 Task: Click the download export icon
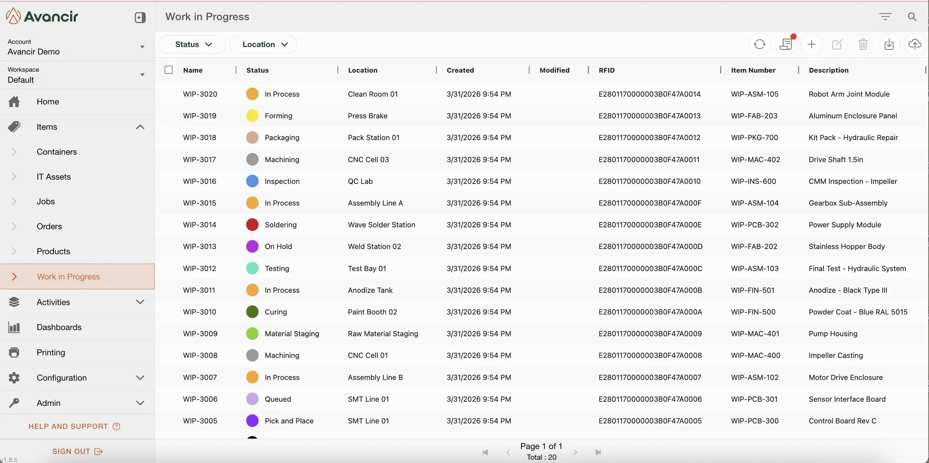pyautogui.click(x=889, y=44)
